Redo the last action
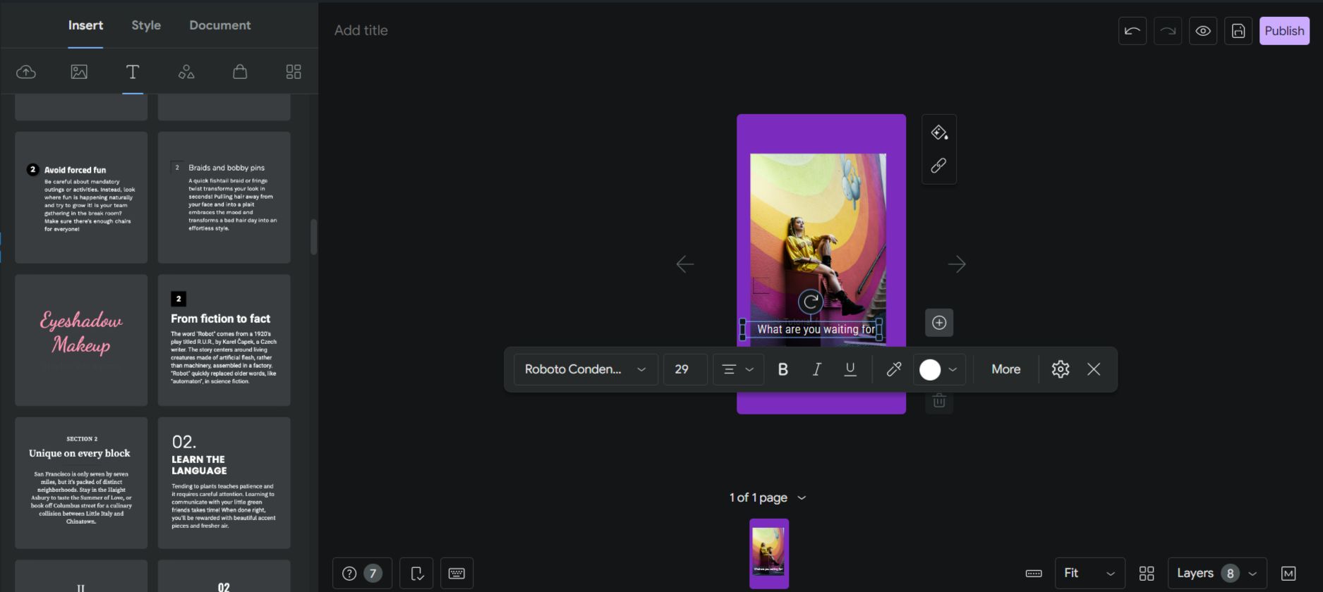Viewport: 1323px width, 592px height. click(x=1168, y=31)
